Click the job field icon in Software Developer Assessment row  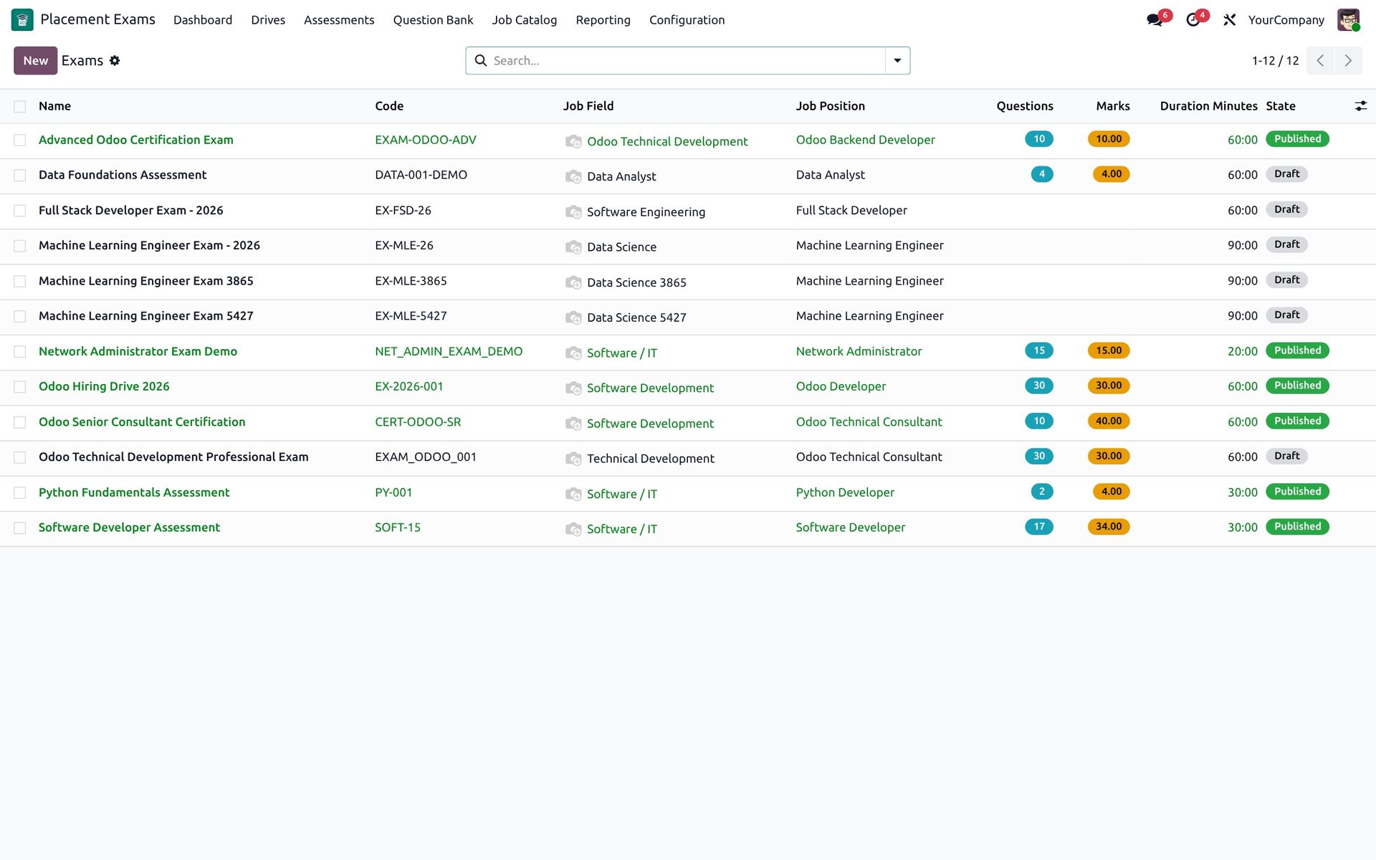pyautogui.click(x=573, y=530)
